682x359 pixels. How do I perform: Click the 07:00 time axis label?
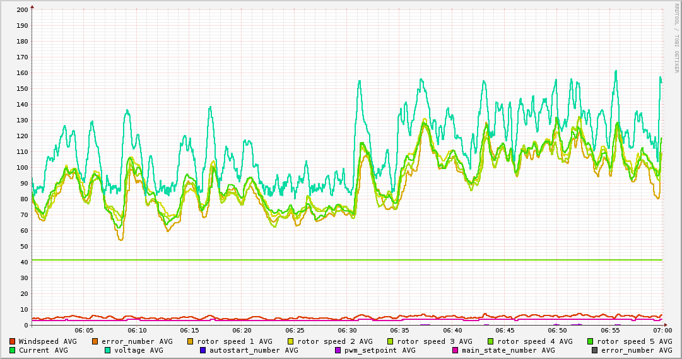(662, 331)
